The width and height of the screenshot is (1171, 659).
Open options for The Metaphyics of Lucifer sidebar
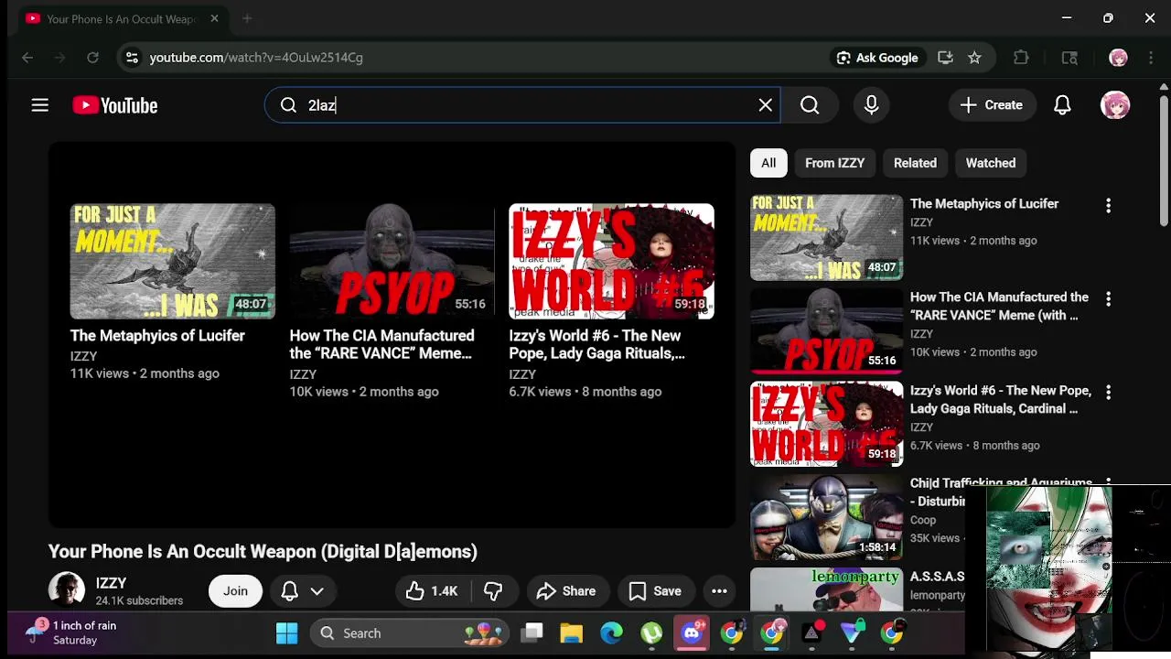1108,206
